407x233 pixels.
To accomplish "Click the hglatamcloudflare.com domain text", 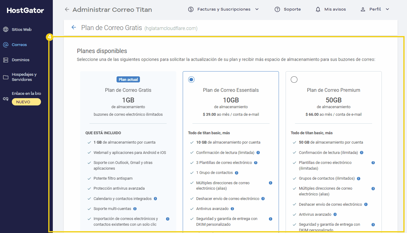I will coord(171,28).
